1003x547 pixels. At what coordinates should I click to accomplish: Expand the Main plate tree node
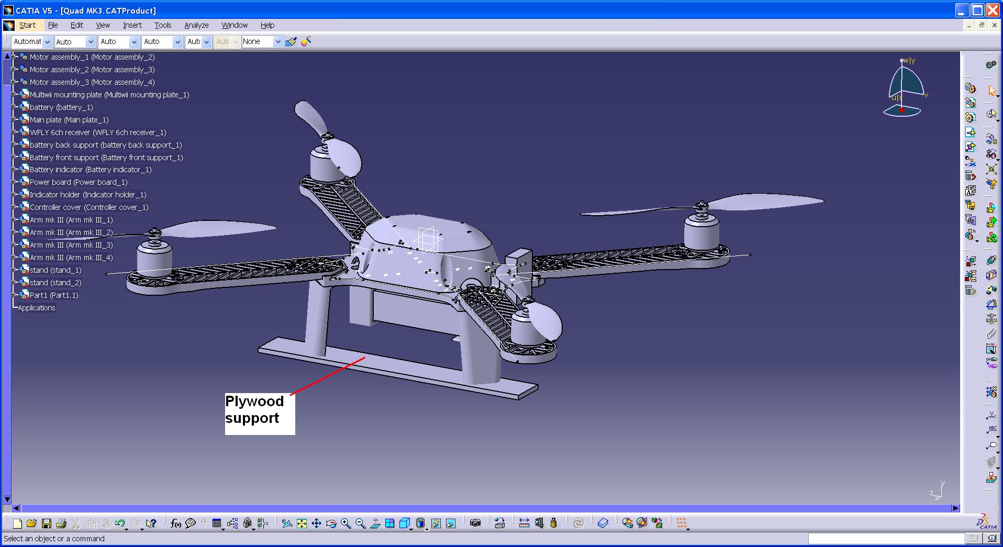(14, 120)
